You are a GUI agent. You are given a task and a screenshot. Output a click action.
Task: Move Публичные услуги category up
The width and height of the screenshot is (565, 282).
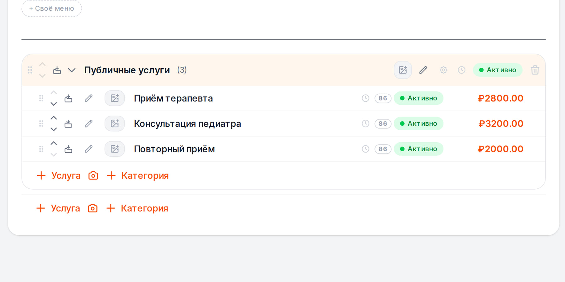[42, 64]
